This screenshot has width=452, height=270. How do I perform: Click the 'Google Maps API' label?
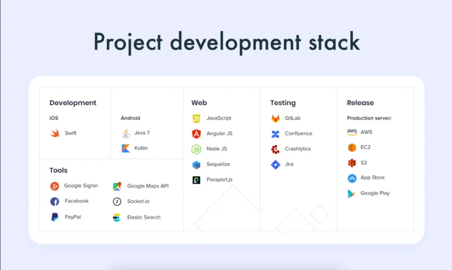(148, 186)
